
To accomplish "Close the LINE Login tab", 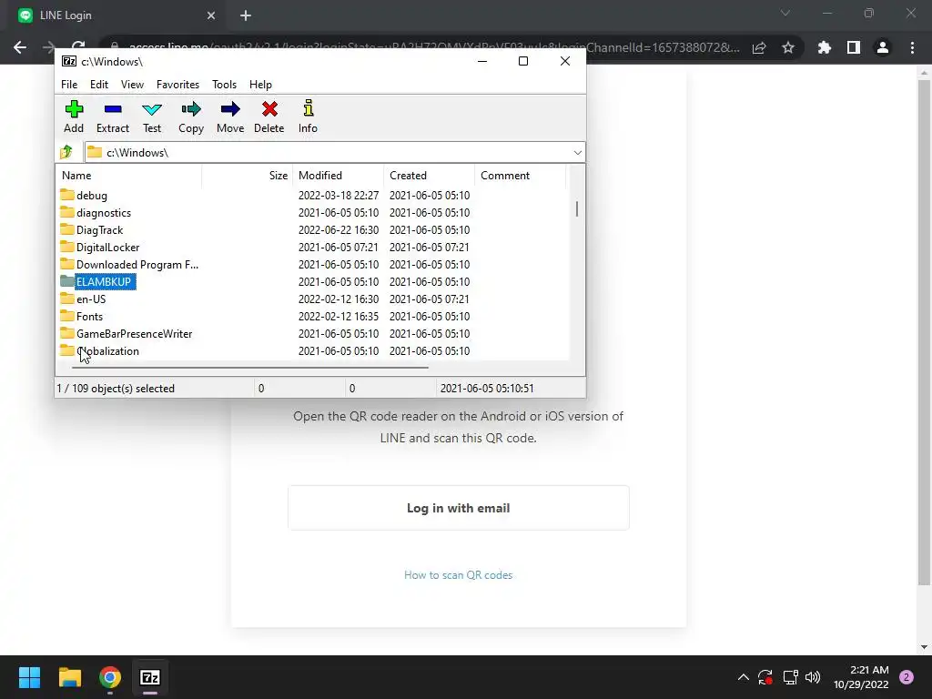I will [211, 15].
